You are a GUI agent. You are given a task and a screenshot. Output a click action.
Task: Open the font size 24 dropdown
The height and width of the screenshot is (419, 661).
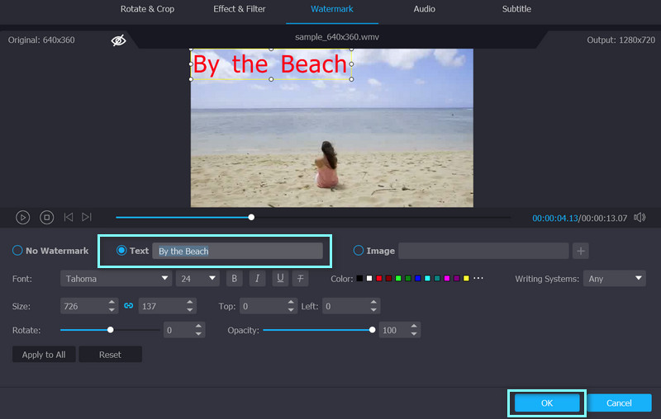[198, 279]
